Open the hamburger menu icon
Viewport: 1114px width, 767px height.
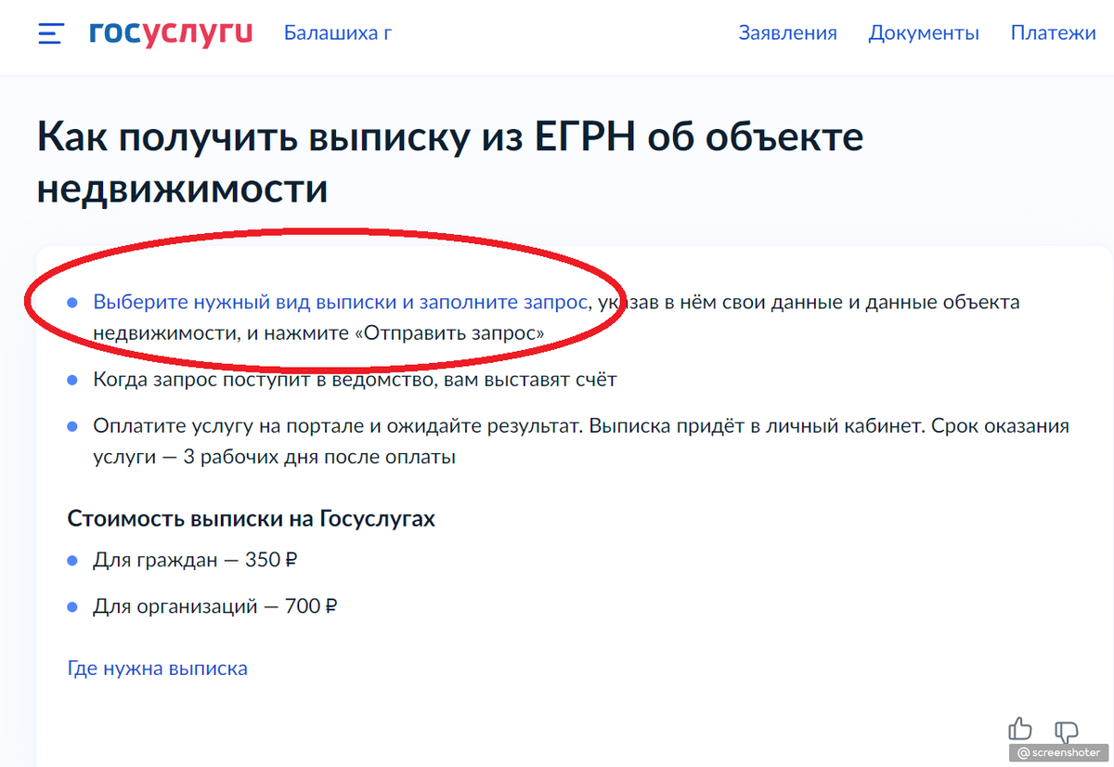50,34
